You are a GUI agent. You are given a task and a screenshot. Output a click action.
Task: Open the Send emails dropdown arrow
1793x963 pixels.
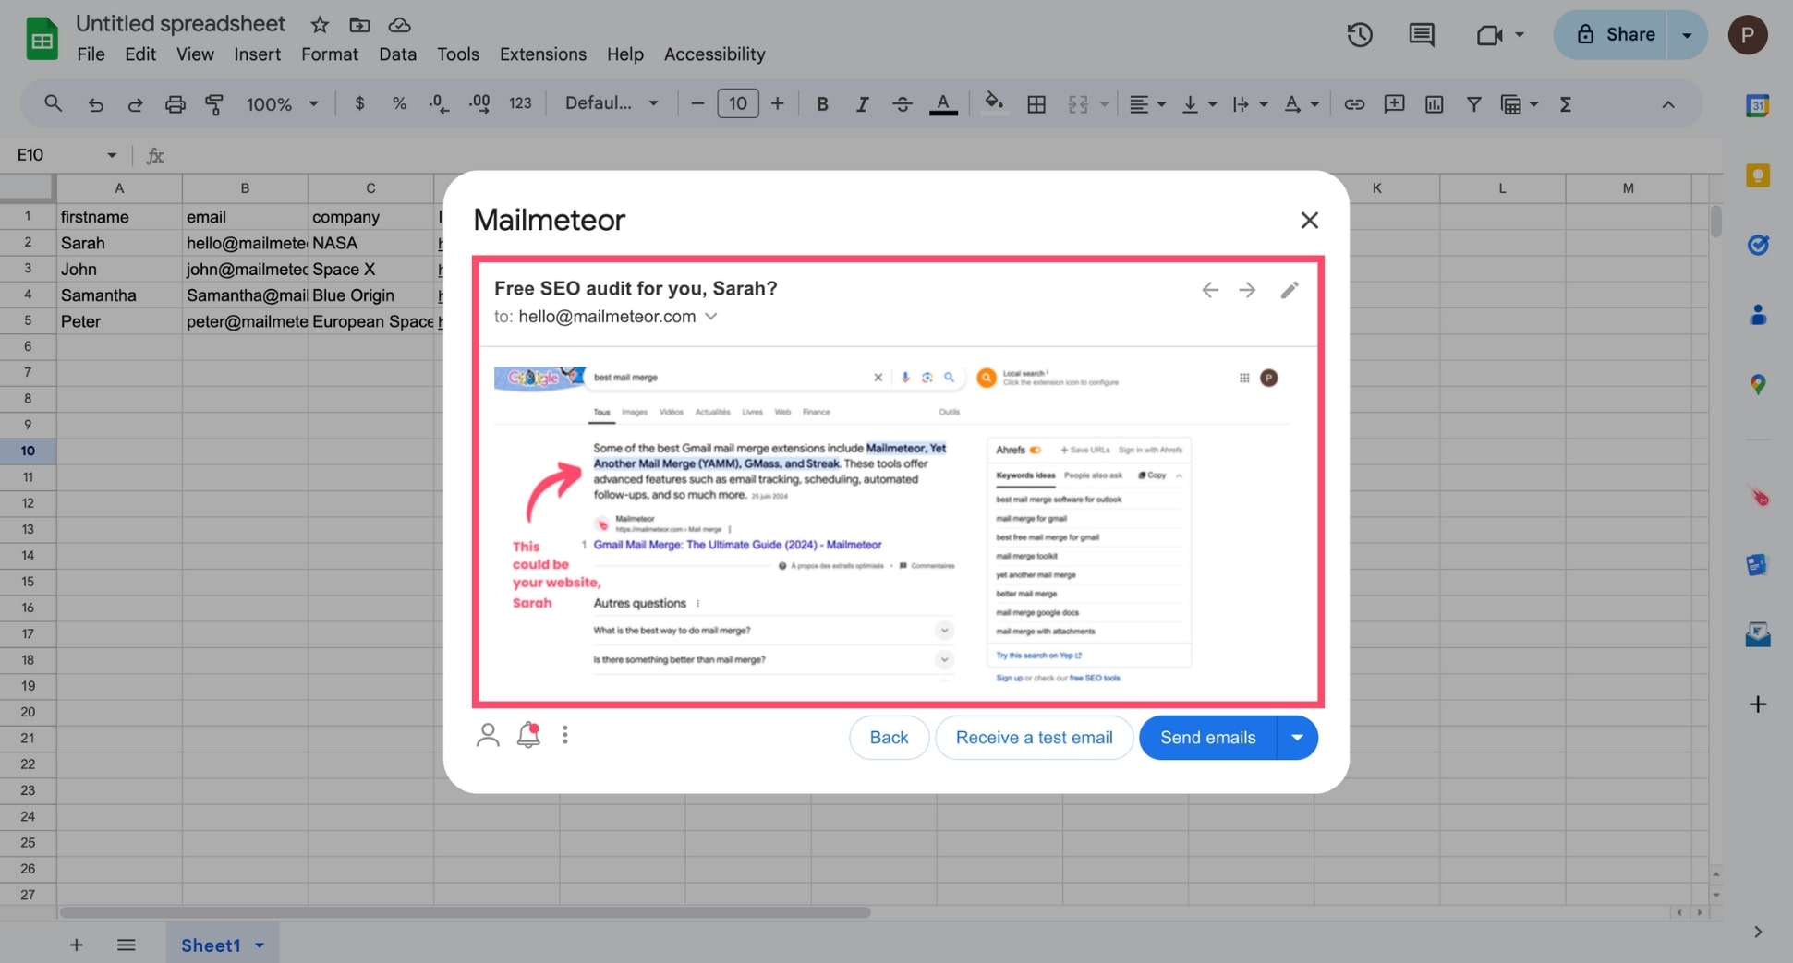[x=1297, y=738]
